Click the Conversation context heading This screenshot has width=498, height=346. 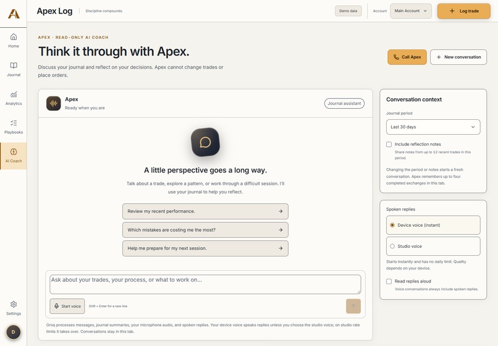tap(414, 99)
